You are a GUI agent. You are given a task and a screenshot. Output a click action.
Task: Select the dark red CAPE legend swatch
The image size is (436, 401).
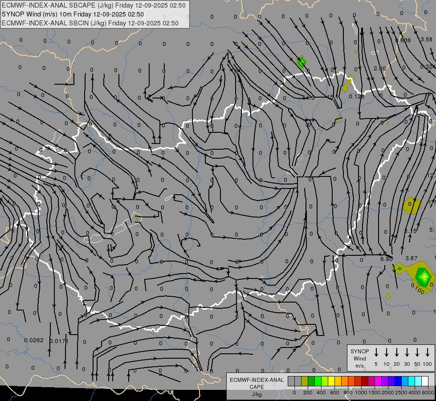coord(365,381)
